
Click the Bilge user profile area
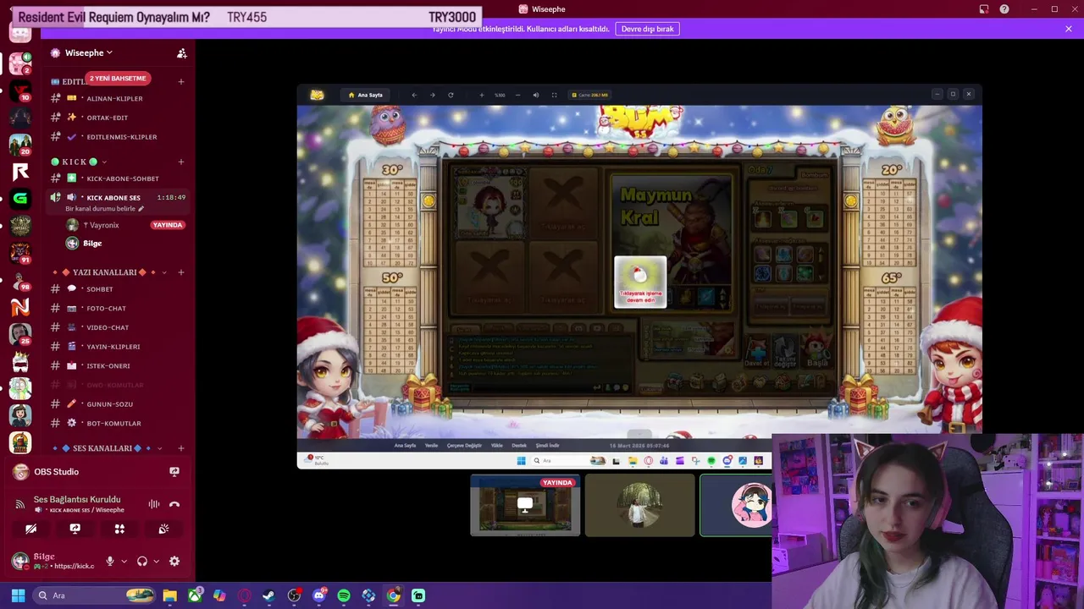click(53, 561)
